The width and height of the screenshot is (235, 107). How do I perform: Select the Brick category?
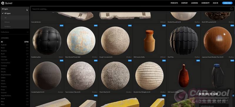[15, 48]
